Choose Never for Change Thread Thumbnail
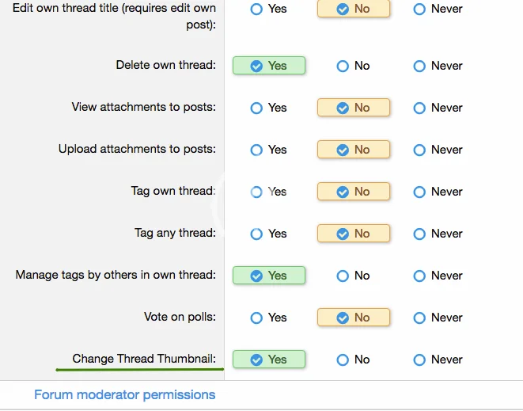This screenshot has height=411, width=523. click(x=420, y=360)
